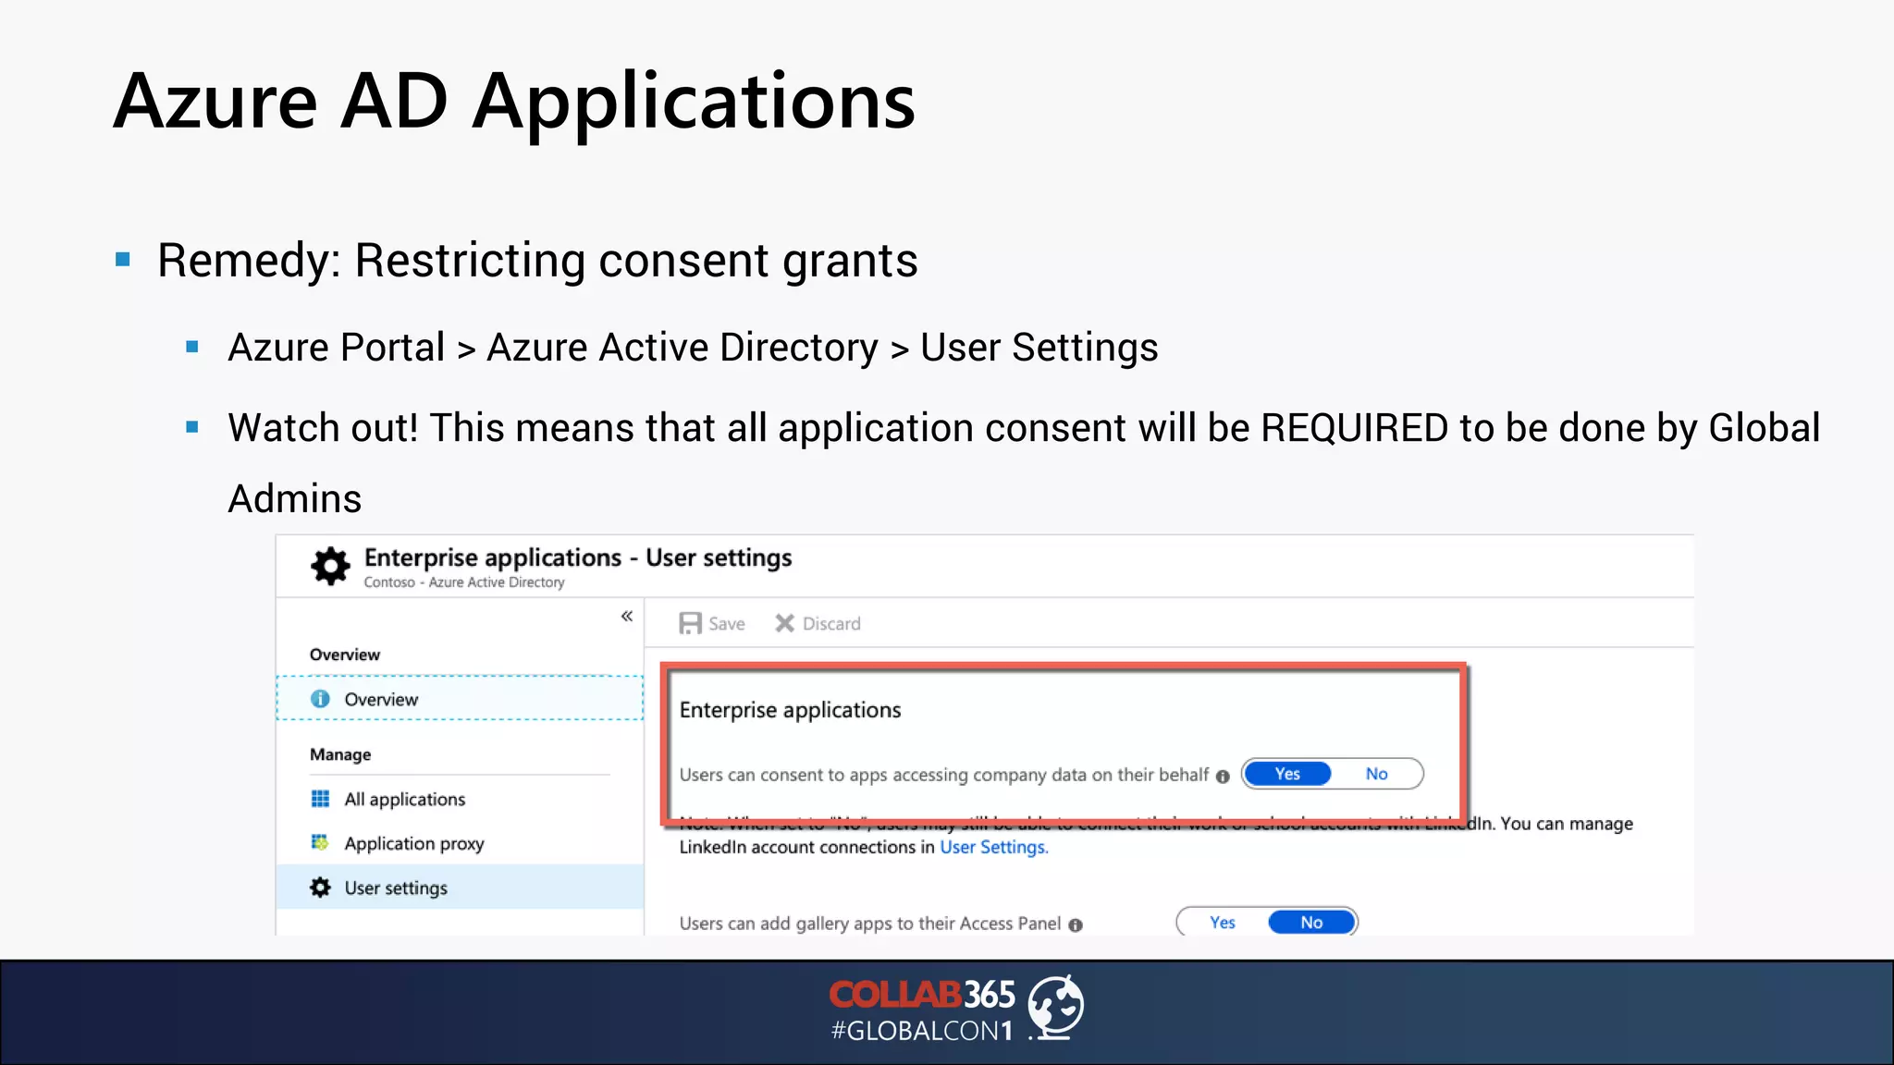Click the Save floppy disk icon

(690, 623)
